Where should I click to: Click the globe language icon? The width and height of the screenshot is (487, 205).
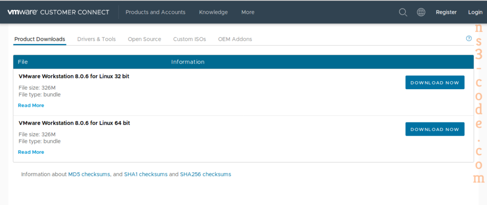tap(421, 12)
